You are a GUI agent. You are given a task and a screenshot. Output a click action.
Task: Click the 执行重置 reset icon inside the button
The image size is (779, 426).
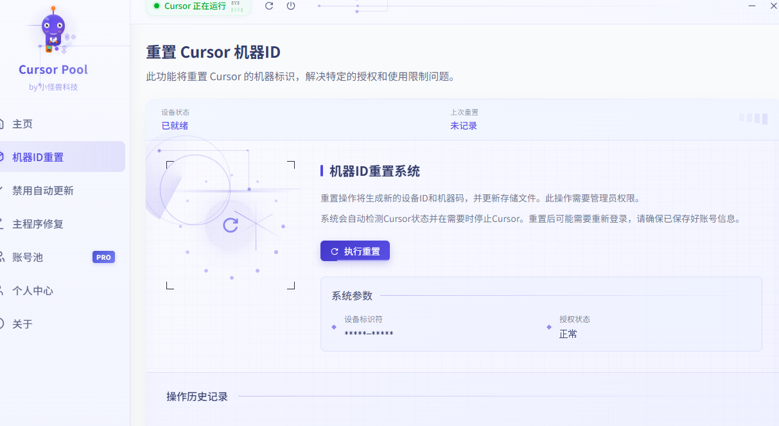point(333,251)
